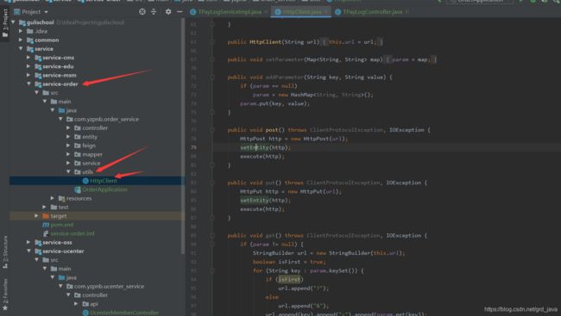Expand the .idea folder
Screen dimensions: 561x316
click(21, 31)
